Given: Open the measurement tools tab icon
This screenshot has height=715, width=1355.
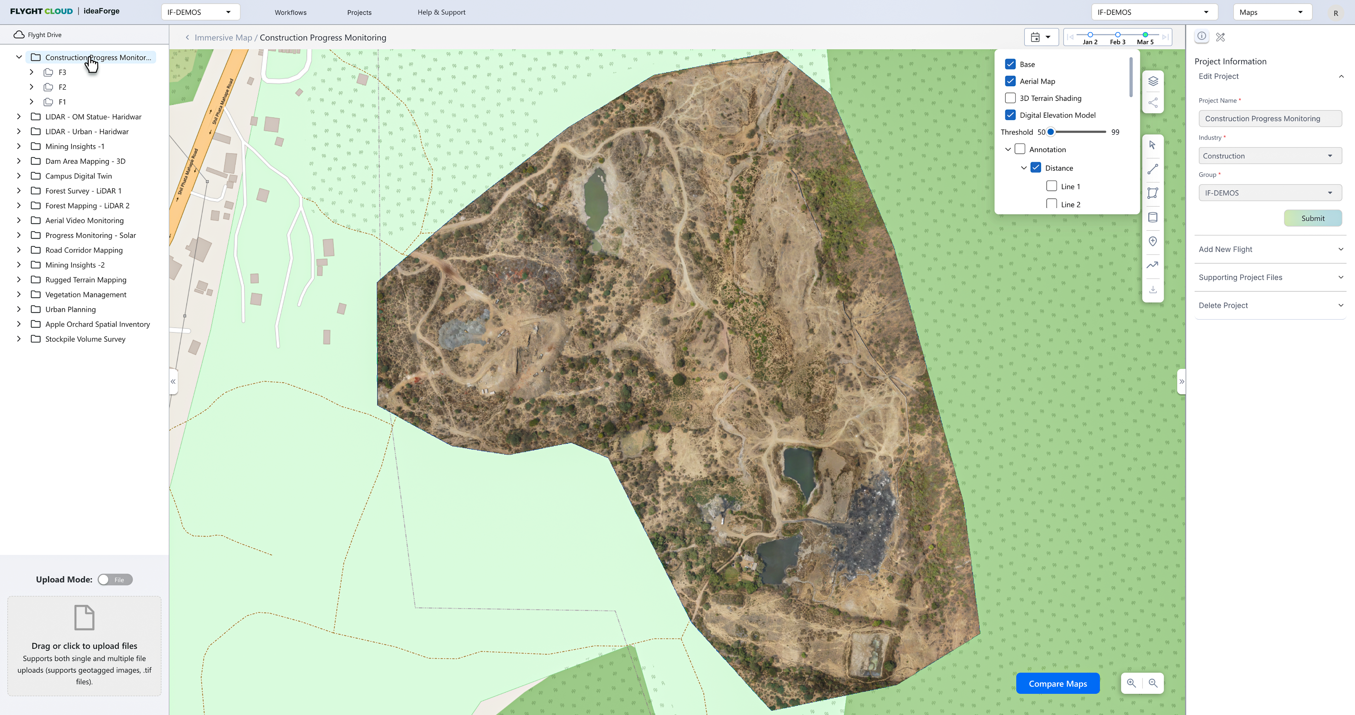Looking at the screenshot, I should [1220, 37].
